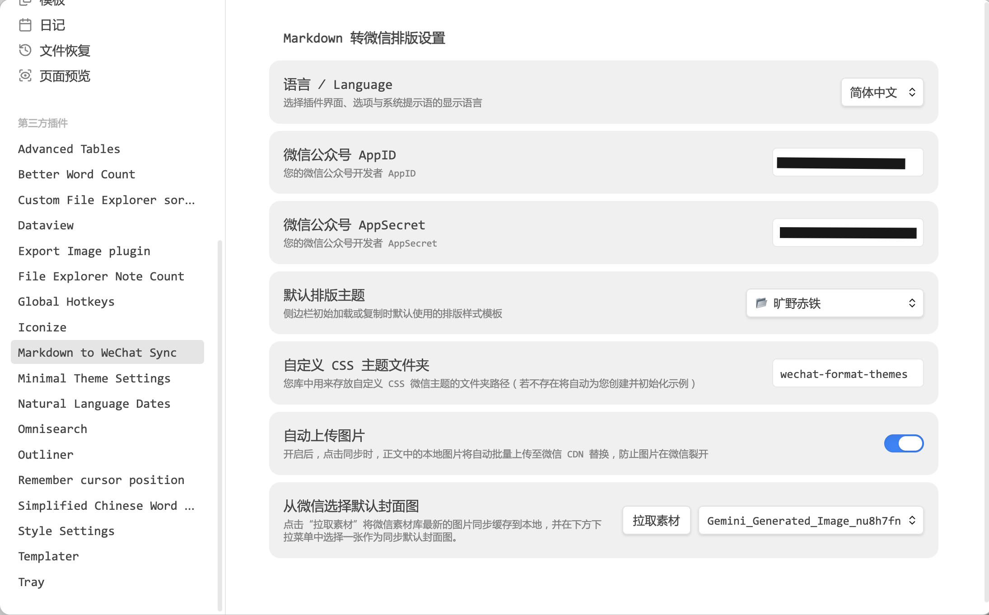Open the Gemini_Generated_Image cover dropdown
This screenshot has width=989, height=615.
(811, 521)
